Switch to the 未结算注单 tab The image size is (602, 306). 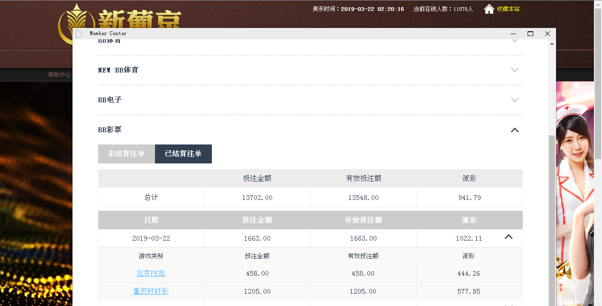[127, 154]
